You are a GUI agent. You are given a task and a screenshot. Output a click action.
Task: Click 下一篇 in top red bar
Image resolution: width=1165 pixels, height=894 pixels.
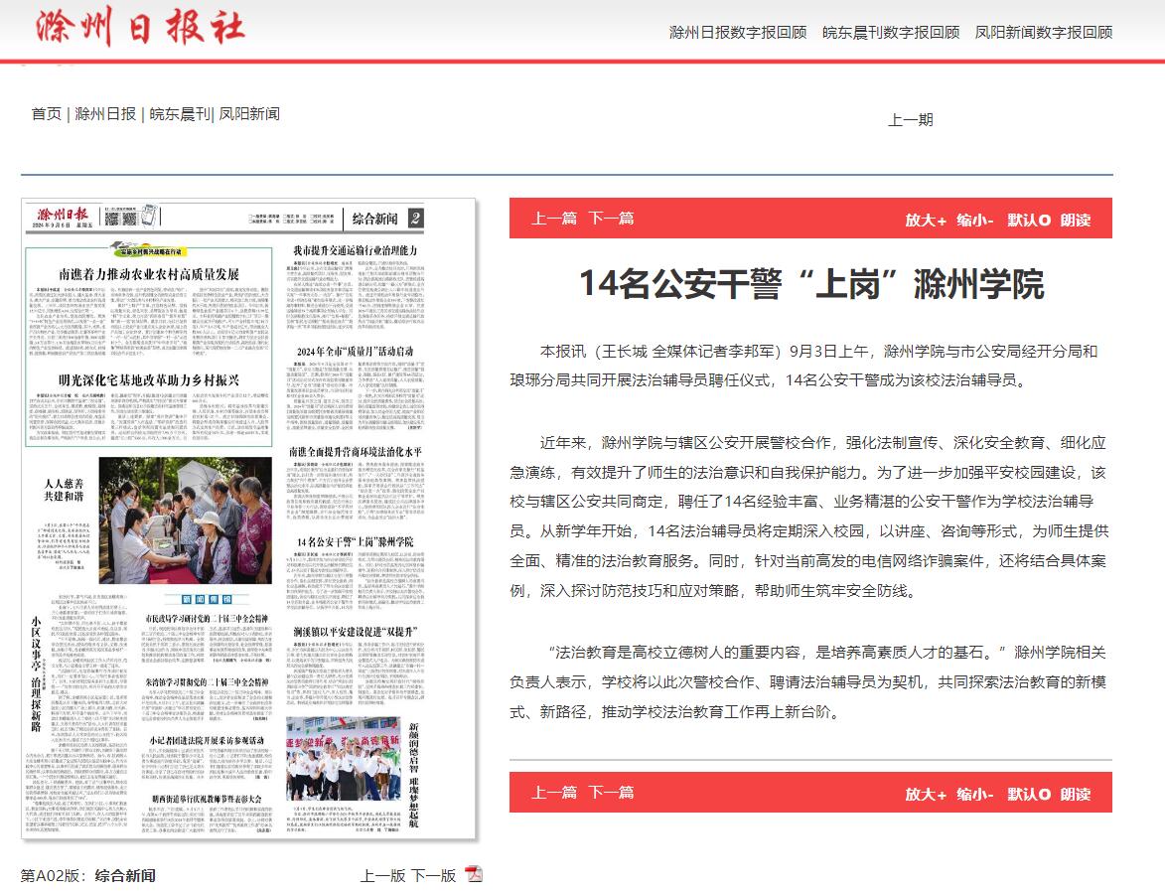[612, 219]
